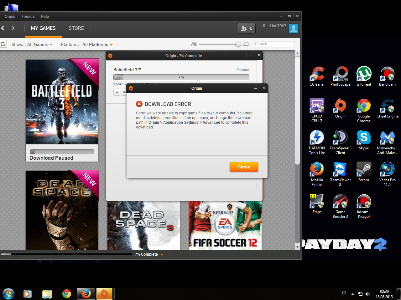Click the forward navigation arrow in Origin
401x300 pixels.
[13, 28]
